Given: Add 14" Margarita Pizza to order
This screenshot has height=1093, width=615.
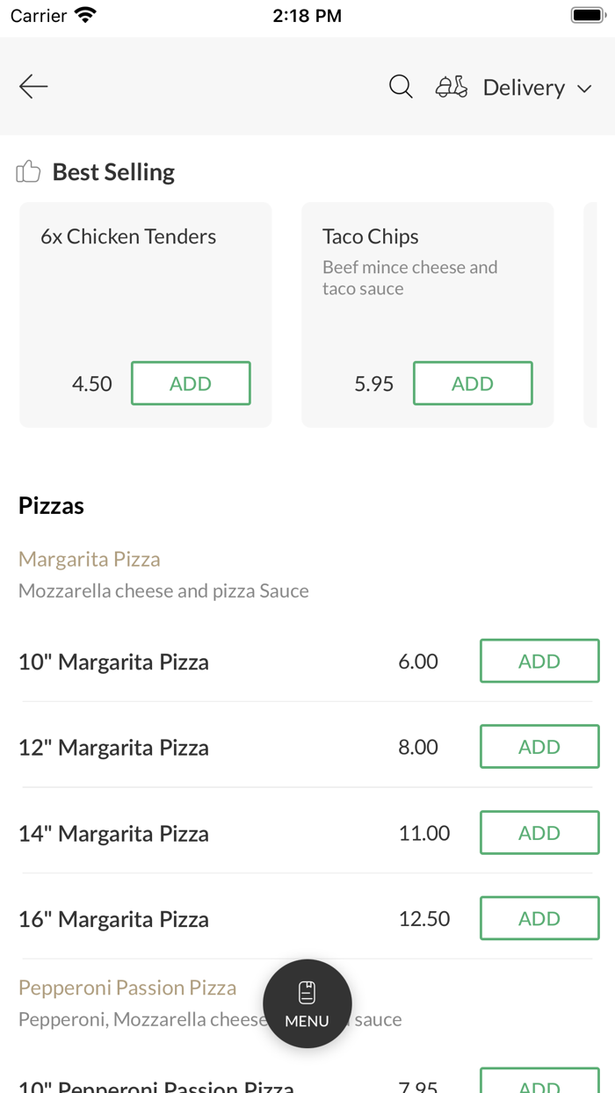Looking at the screenshot, I should [x=539, y=833].
